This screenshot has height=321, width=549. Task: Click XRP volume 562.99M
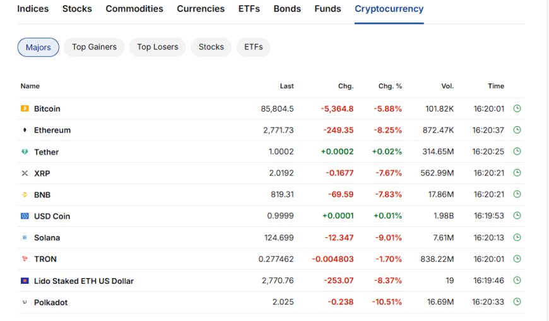point(437,173)
